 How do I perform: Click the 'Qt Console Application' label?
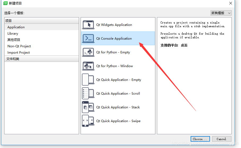(x=114, y=39)
